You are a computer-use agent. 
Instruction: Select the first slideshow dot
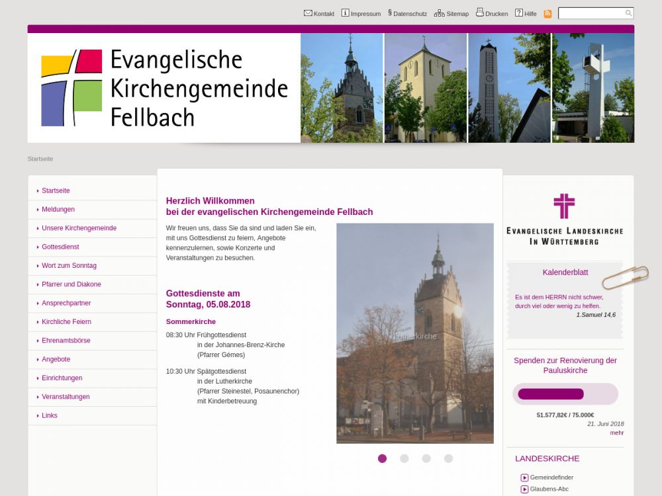click(382, 458)
